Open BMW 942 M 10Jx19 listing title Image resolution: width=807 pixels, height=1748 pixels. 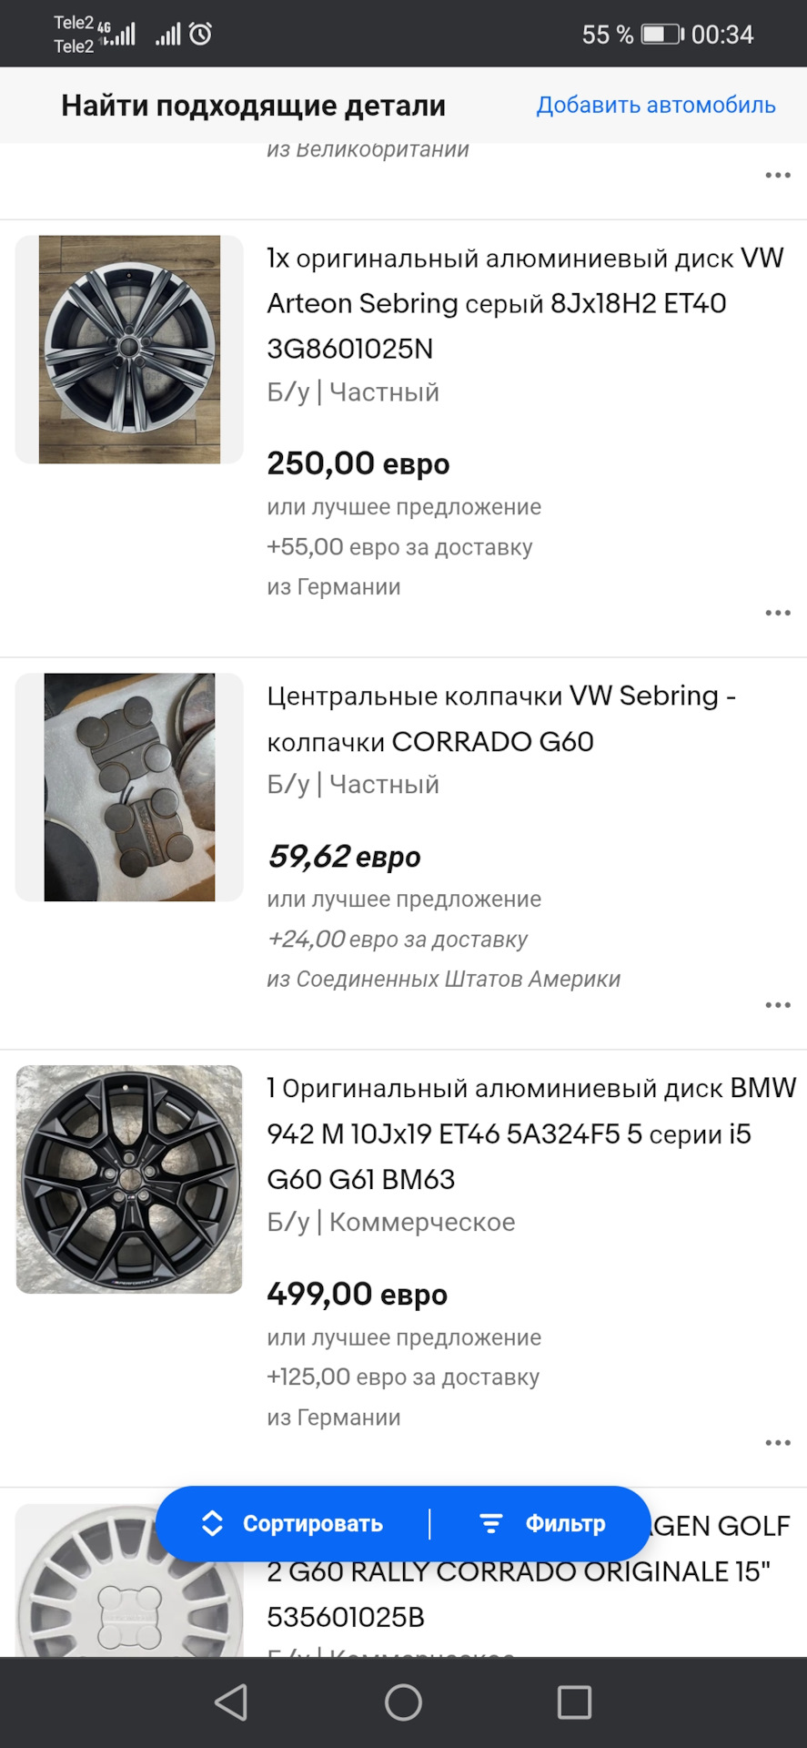tap(530, 1133)
